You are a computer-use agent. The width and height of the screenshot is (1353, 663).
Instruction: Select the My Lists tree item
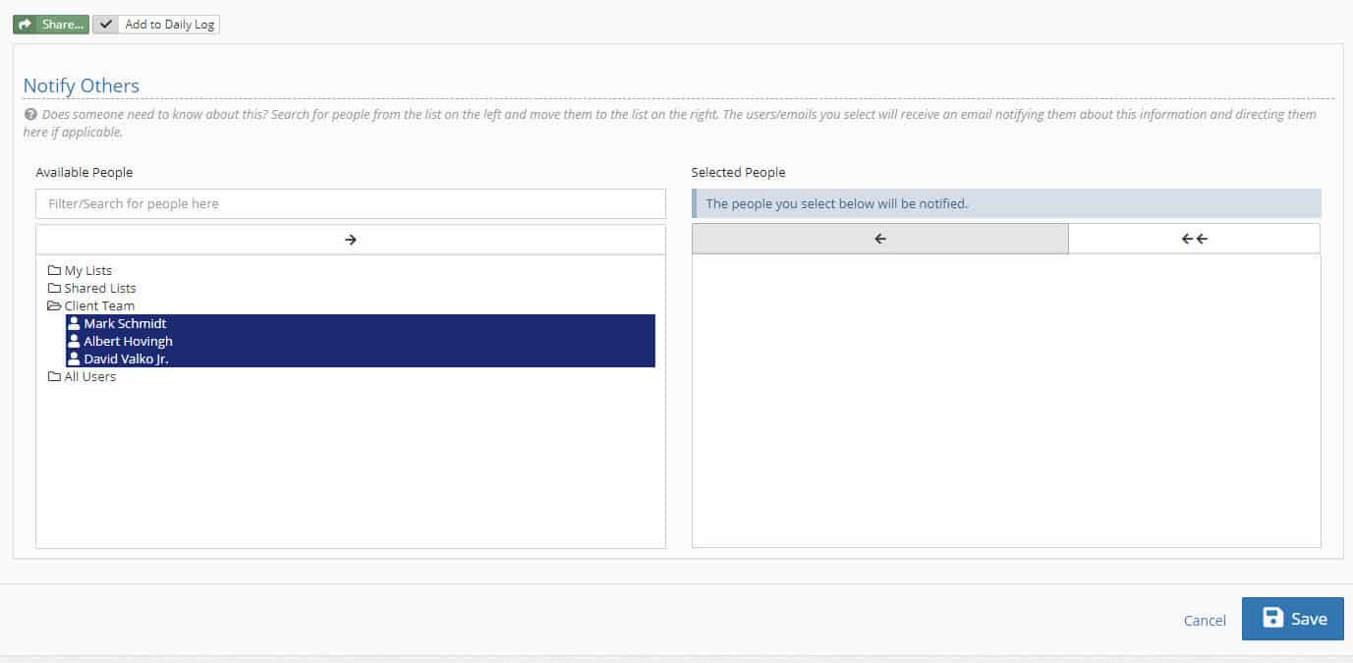87,270
